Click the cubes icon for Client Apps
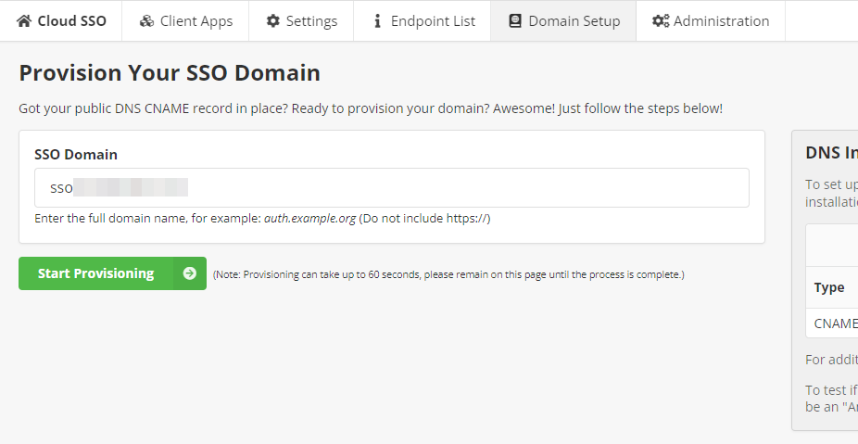 (146, 20)
